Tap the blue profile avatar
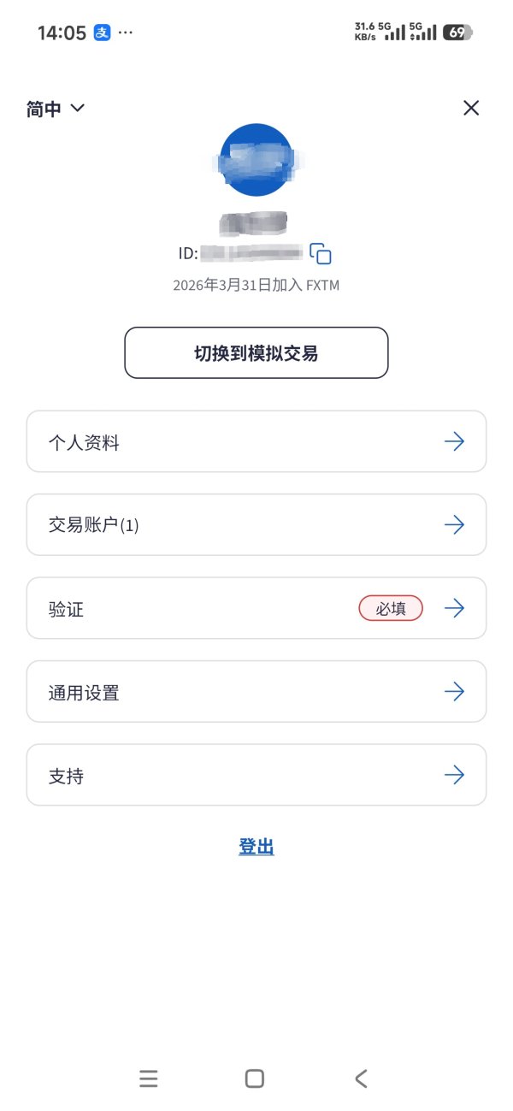 pos(256,160)
